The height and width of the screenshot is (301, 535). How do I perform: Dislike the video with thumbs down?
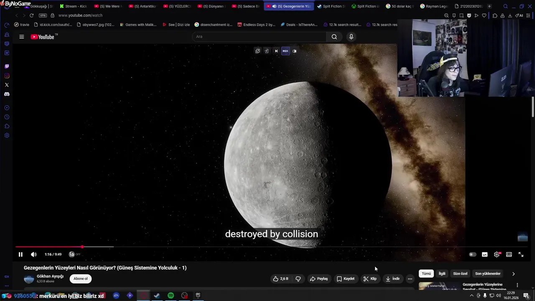(298, 278)
